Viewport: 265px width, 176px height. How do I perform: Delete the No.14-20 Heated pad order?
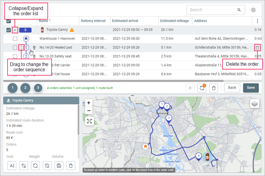coord(257,48)
